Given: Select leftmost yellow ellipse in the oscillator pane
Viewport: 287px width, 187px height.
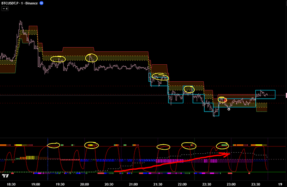Looking at the screenshot, I should click(x=54, y=145).
